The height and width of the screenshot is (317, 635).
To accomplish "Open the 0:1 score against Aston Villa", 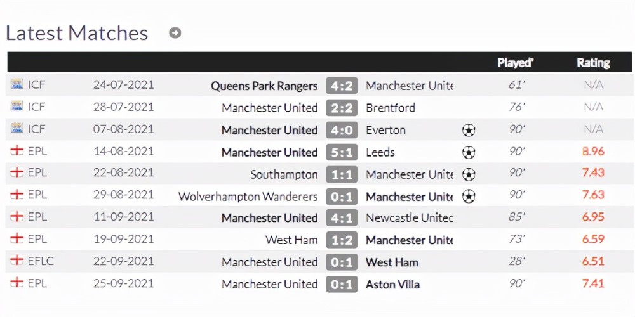I will (x=342, y=284).
